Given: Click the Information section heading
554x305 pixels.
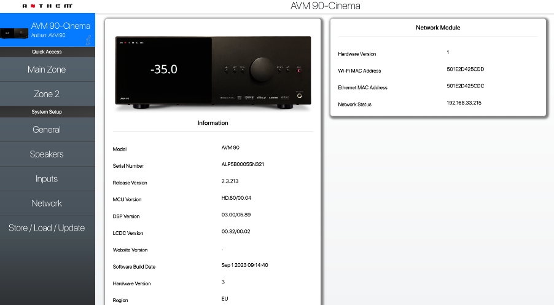Looking at the screenshot, I should (x=213, y=123).
